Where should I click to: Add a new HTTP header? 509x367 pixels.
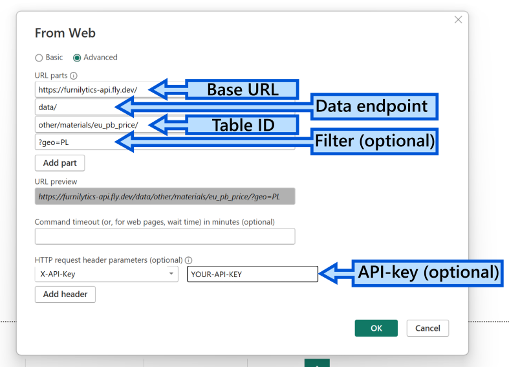tap(65, 295)
